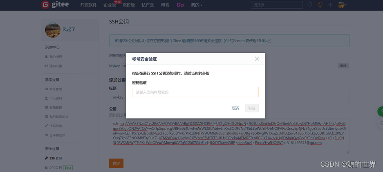Open 个人资料 in sidebar
The image size is (383, 172).
pos(56,98)
